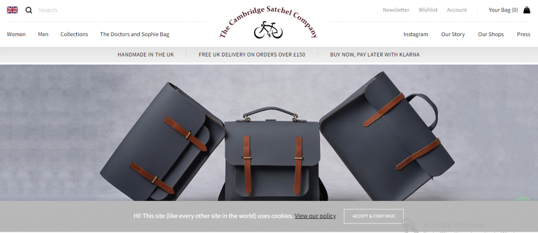Go to Account

[457, 10]
